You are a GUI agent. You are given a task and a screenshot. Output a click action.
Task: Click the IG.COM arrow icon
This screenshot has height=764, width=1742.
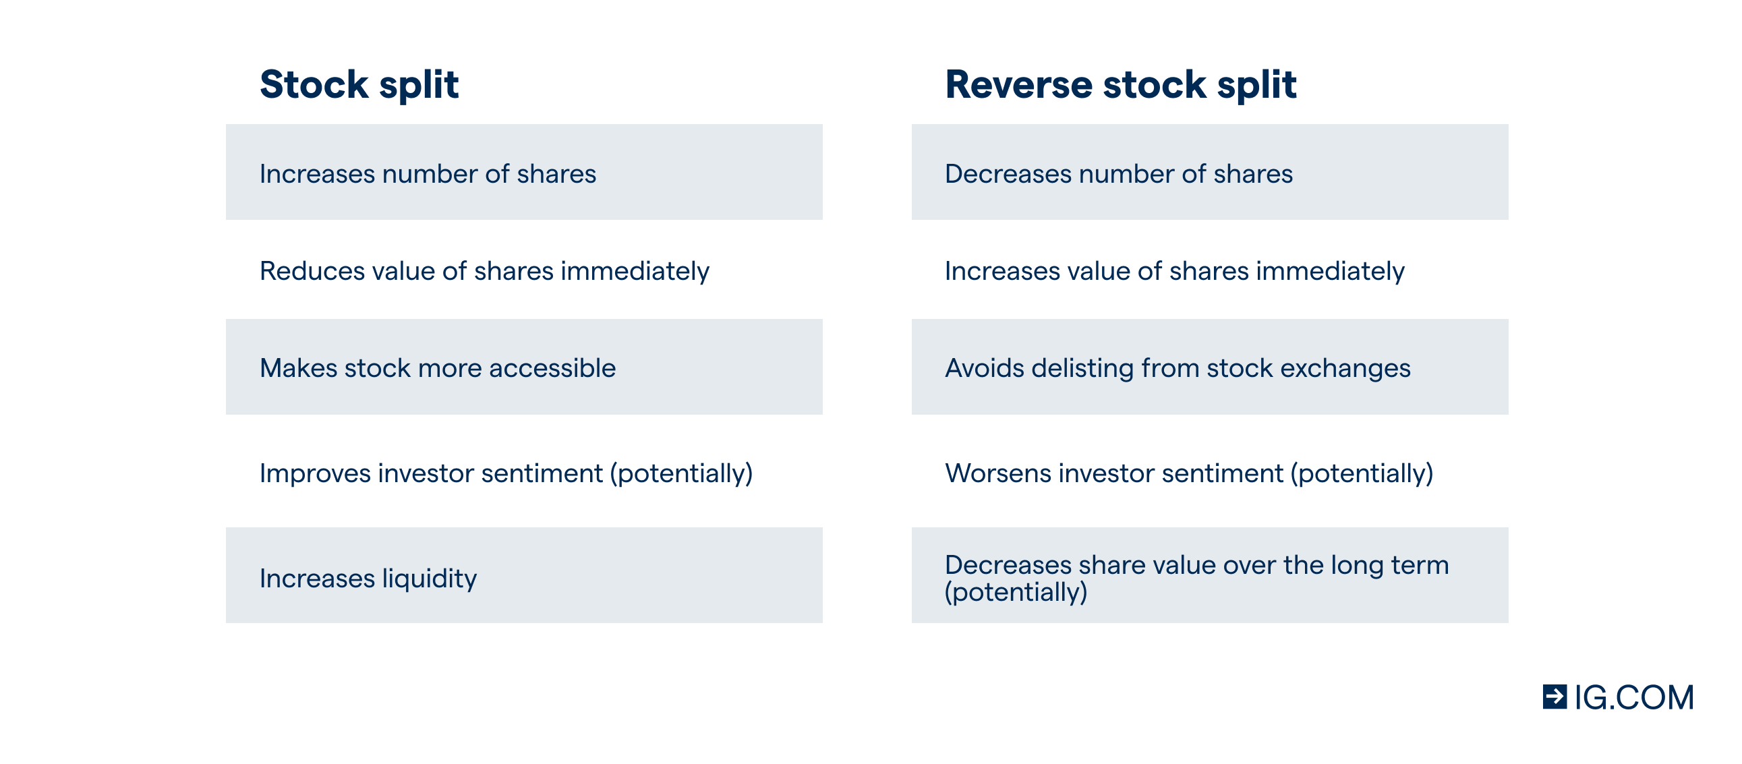pos(1555,697)
